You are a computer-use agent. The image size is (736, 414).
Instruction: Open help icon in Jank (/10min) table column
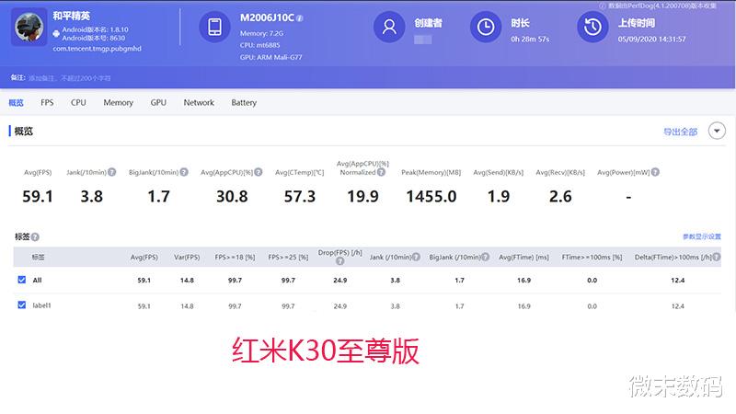point(416,258)
